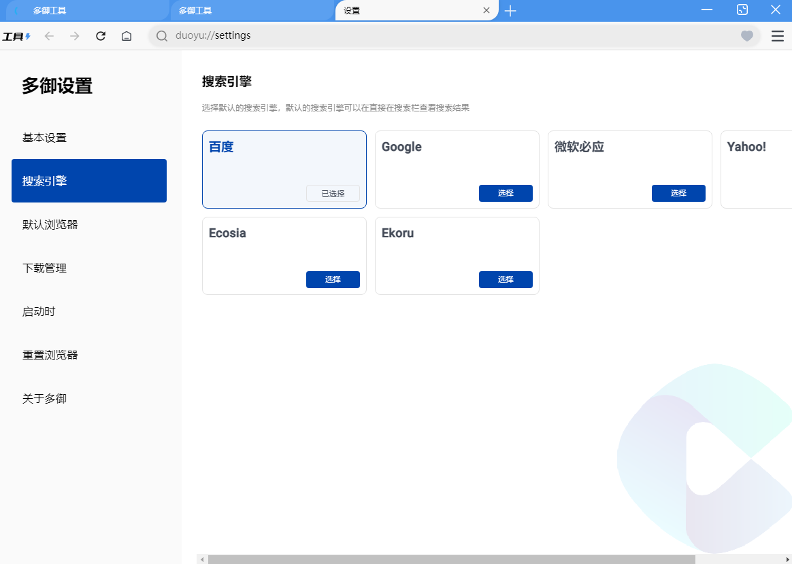792x564 pixels.
Task: Select Ekoru as the search engine
Action: pos(506,279)
